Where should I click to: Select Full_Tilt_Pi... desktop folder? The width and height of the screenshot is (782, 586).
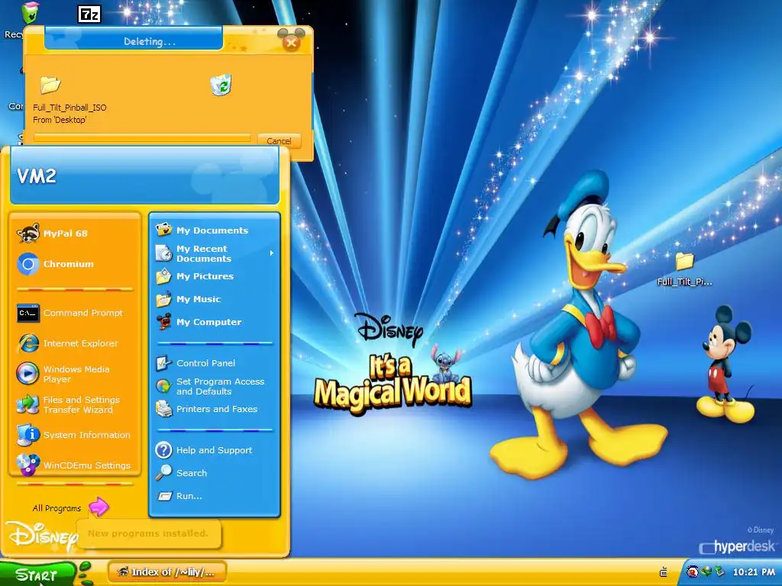point(685,269)
